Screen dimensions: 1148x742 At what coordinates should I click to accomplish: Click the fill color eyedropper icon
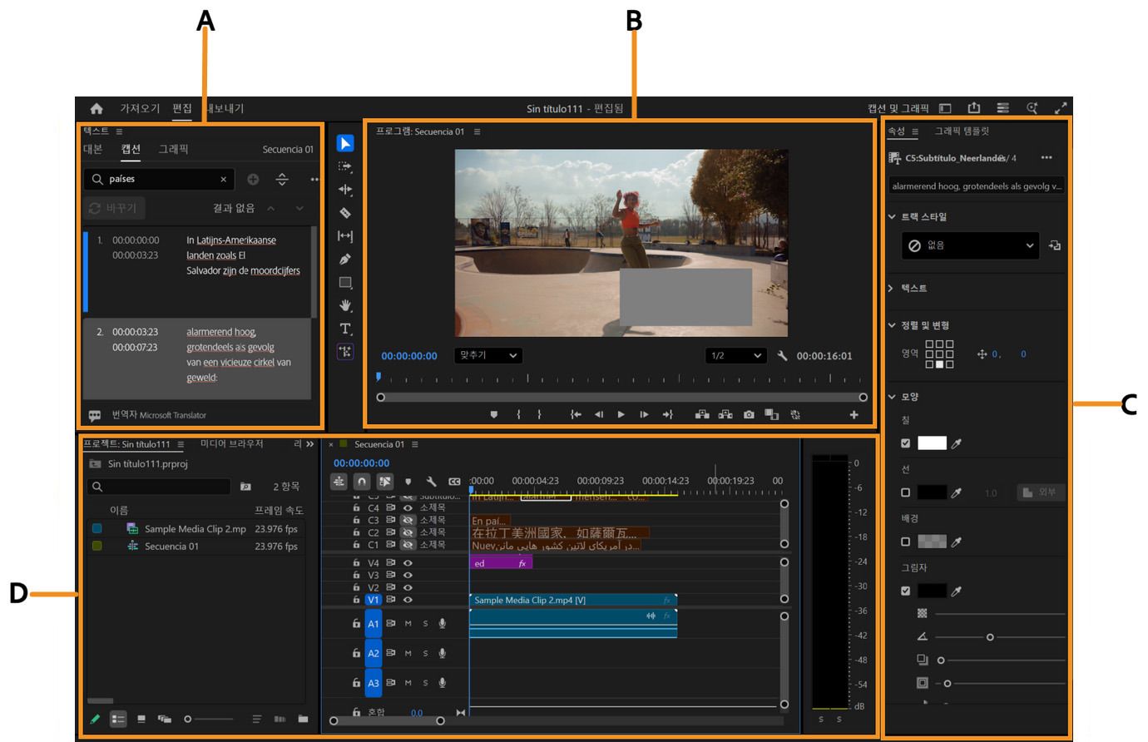957,443
